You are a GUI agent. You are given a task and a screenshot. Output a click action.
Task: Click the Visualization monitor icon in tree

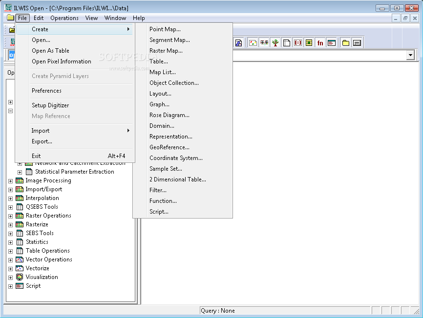click(20, 277)
